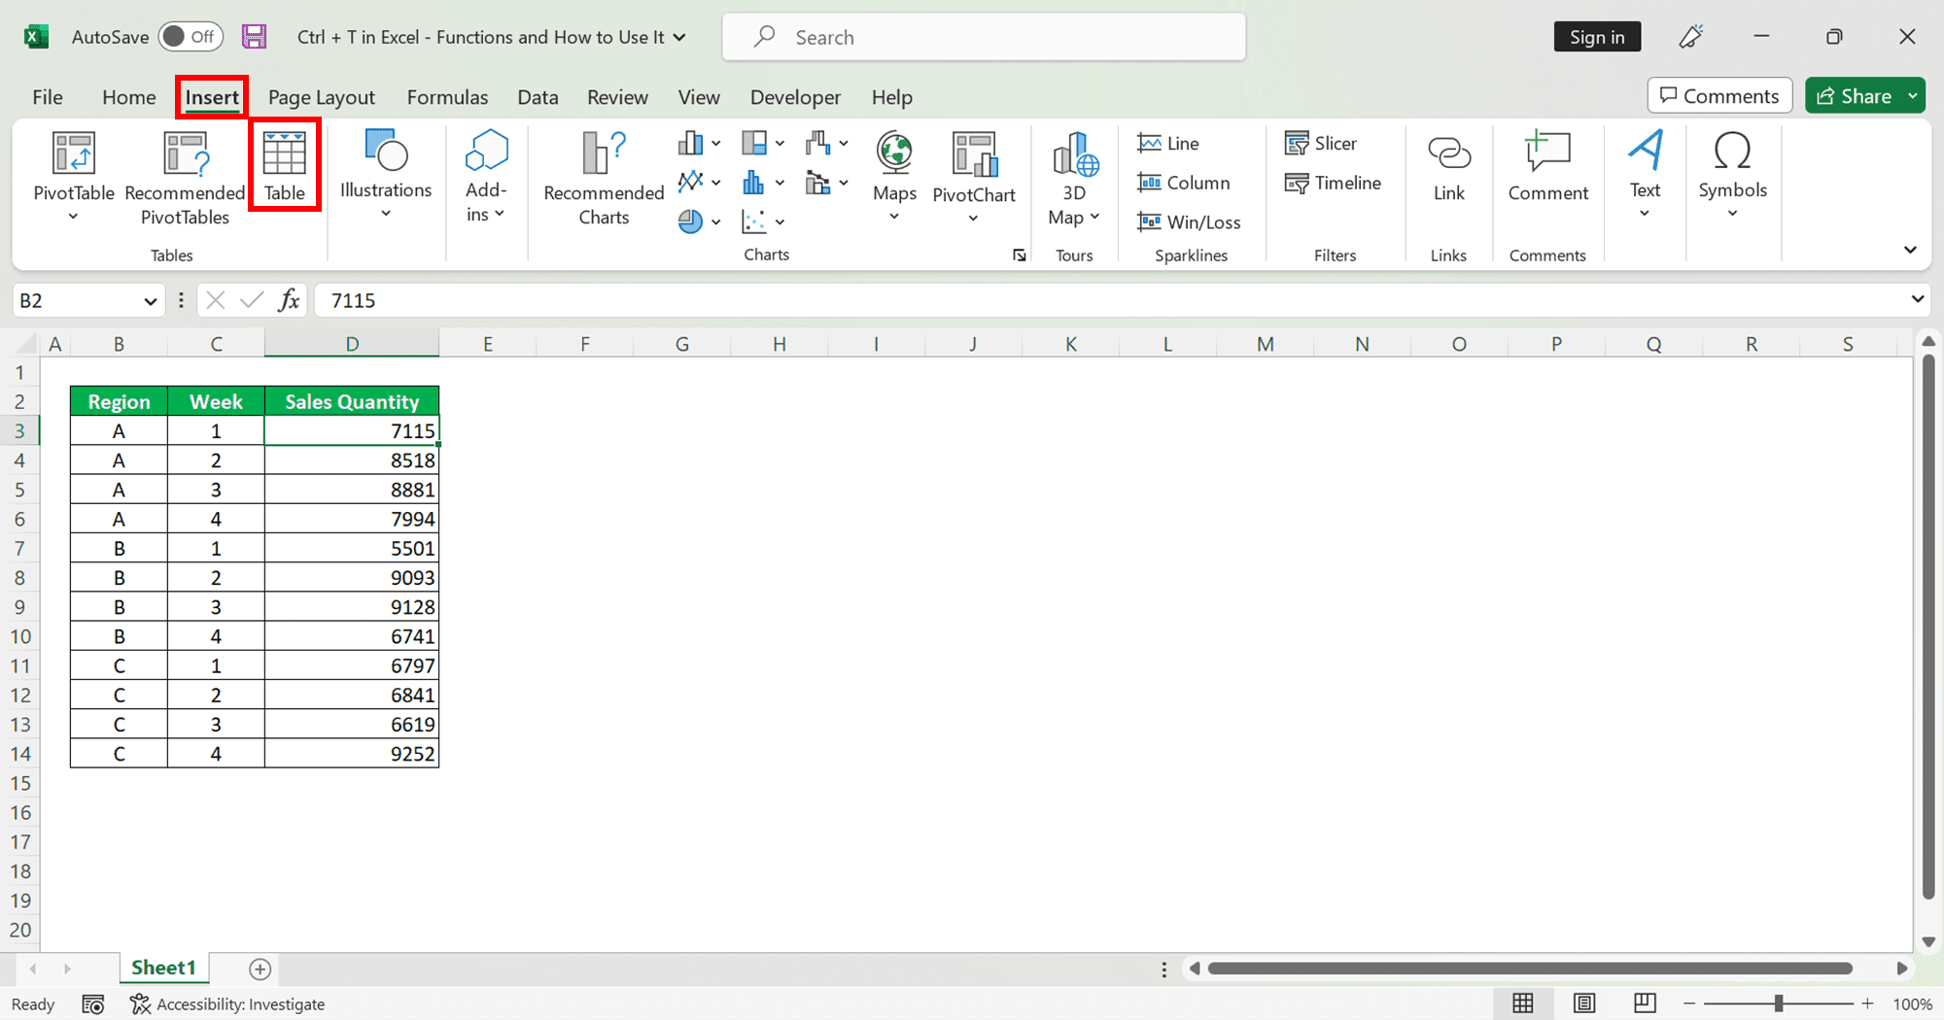Screen dimensions: 1944x1020
Task: Open the Symbols group menu
Action: pos(1732,175)
